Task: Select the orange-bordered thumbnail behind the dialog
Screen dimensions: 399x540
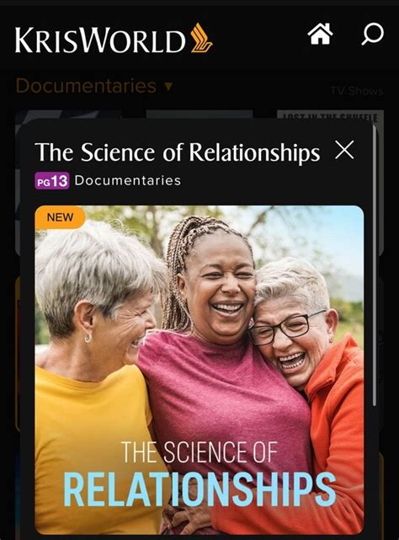Action: pos(17,355)
